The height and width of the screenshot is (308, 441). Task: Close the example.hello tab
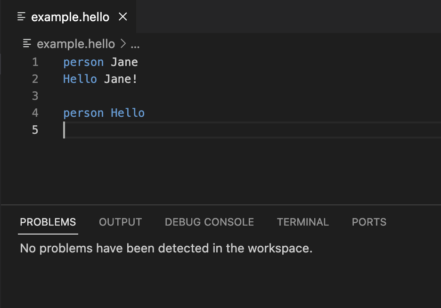click(122, 16)
